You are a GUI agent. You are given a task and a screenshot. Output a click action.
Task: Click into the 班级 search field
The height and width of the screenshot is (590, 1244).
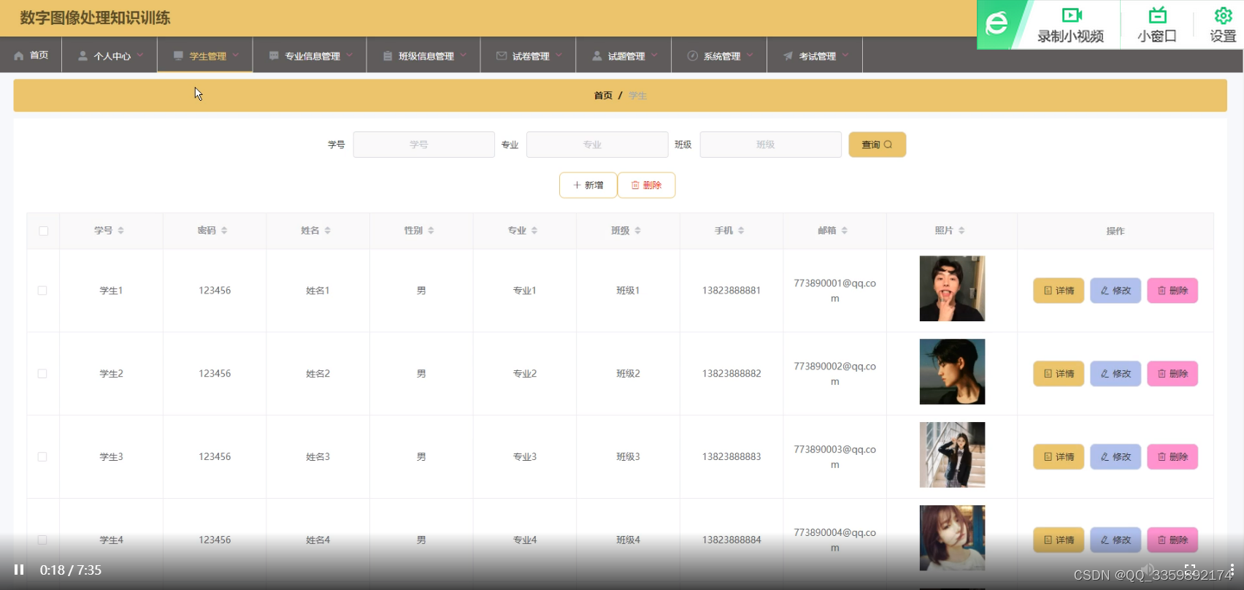point(770,145)
